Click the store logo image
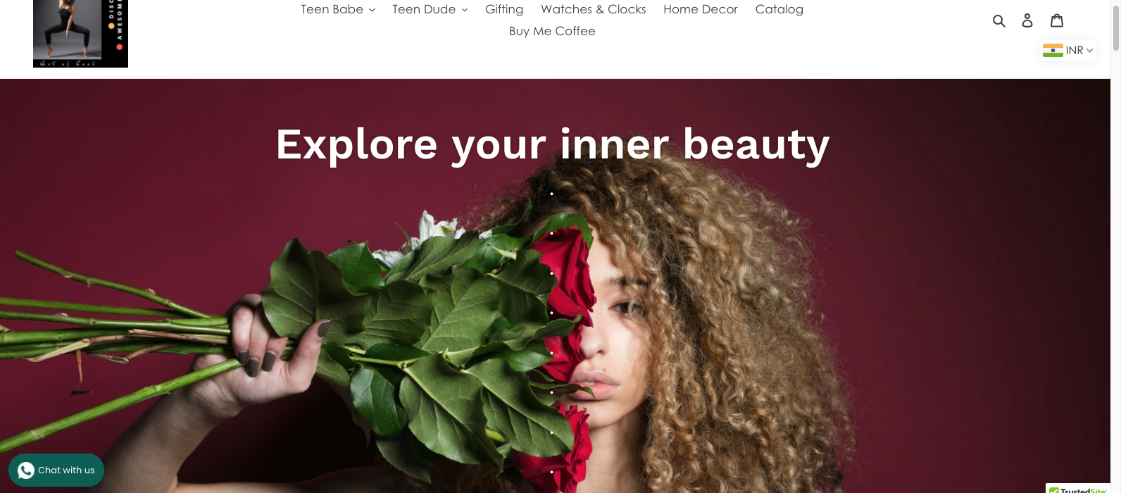The image size is (1121, 493). point(80,34)
